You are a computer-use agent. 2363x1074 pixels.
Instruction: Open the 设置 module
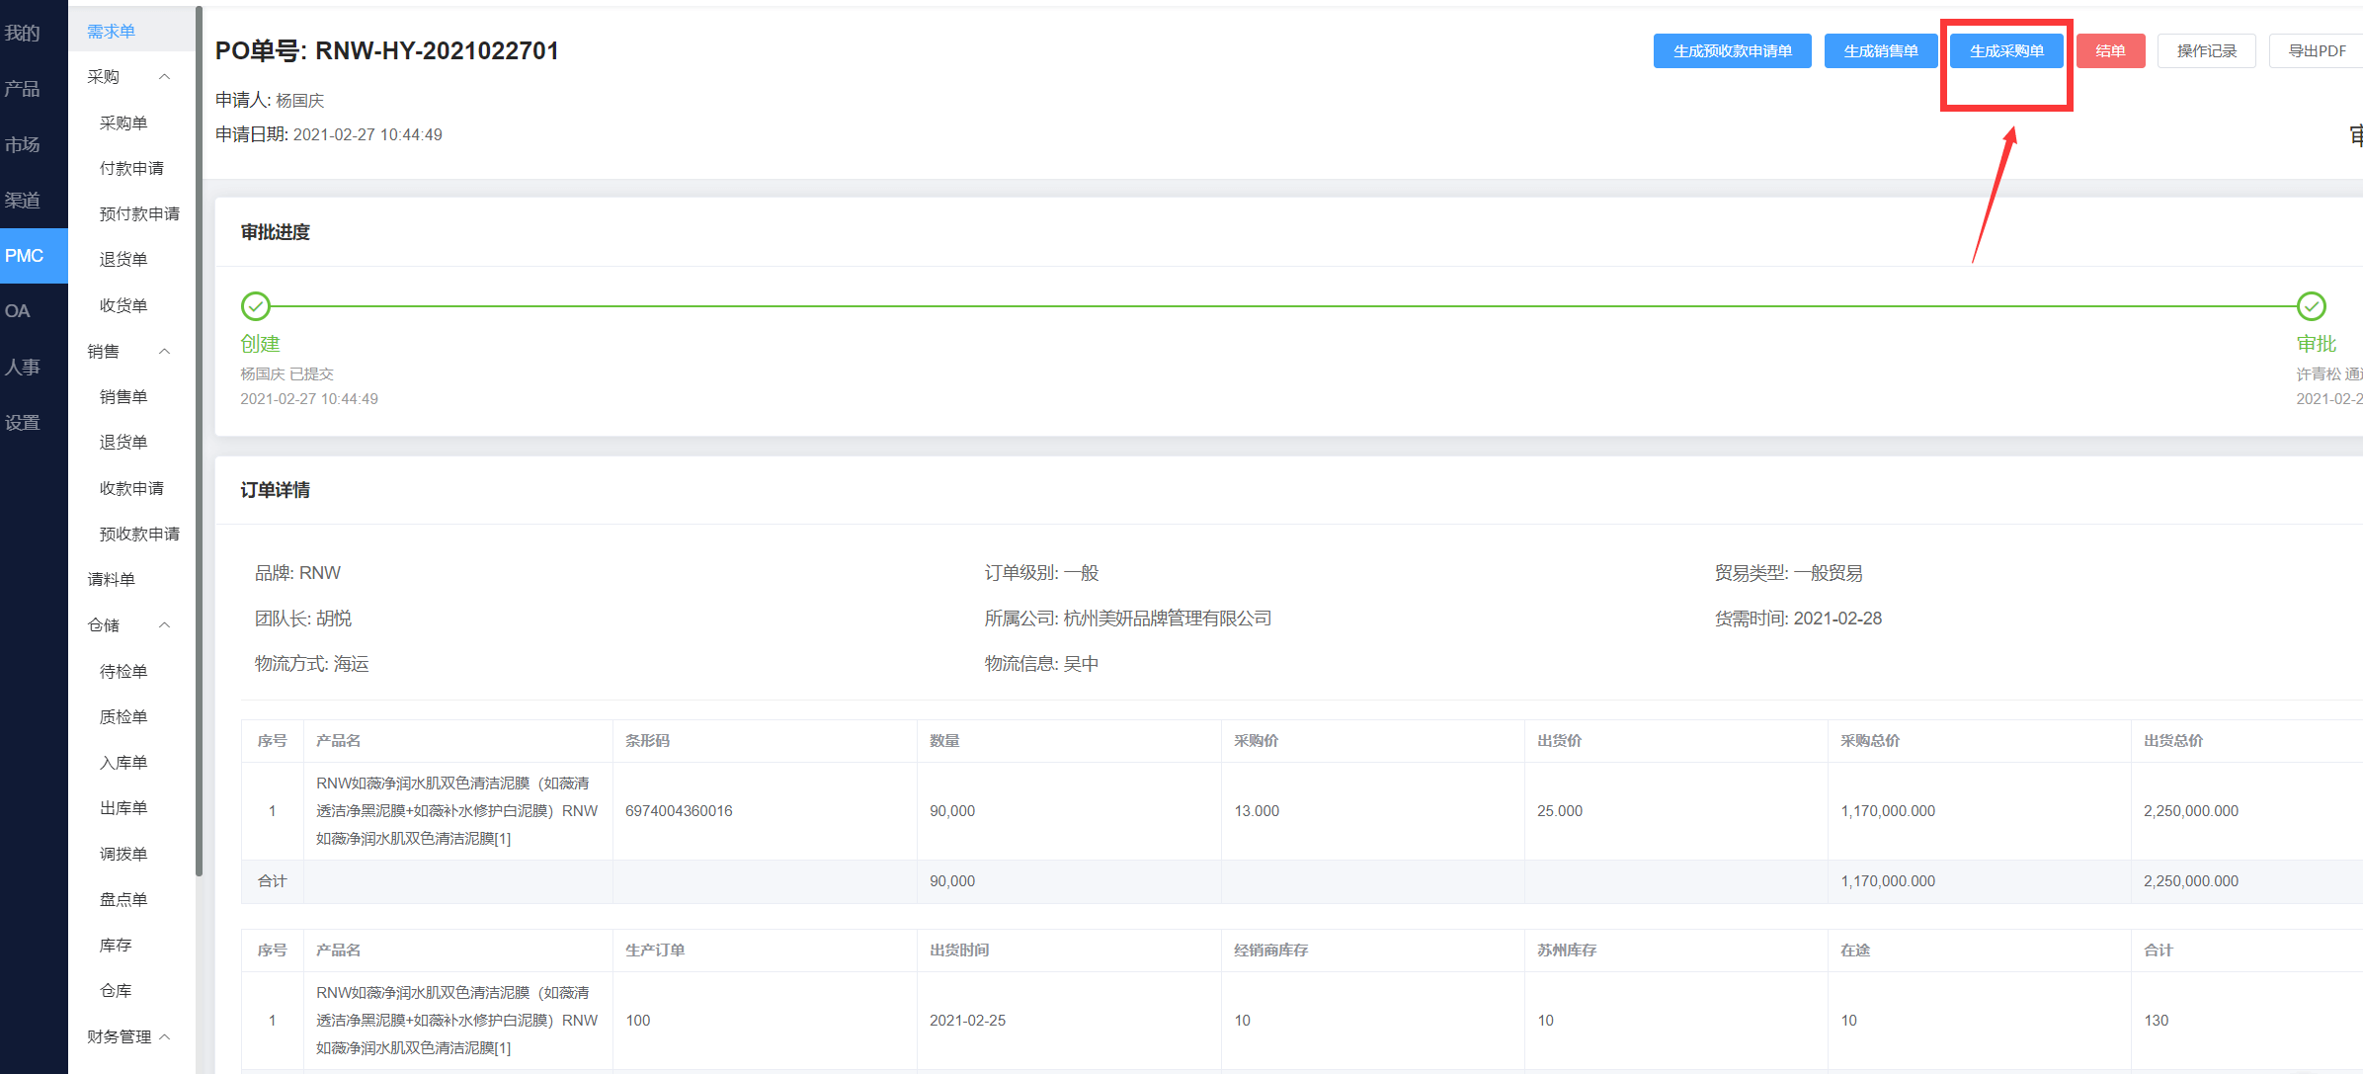click(x=34, y=423)
